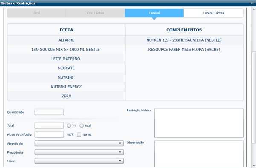Focus the Quantidade input field
The image size is (256, 168).
tap(49, 112)
